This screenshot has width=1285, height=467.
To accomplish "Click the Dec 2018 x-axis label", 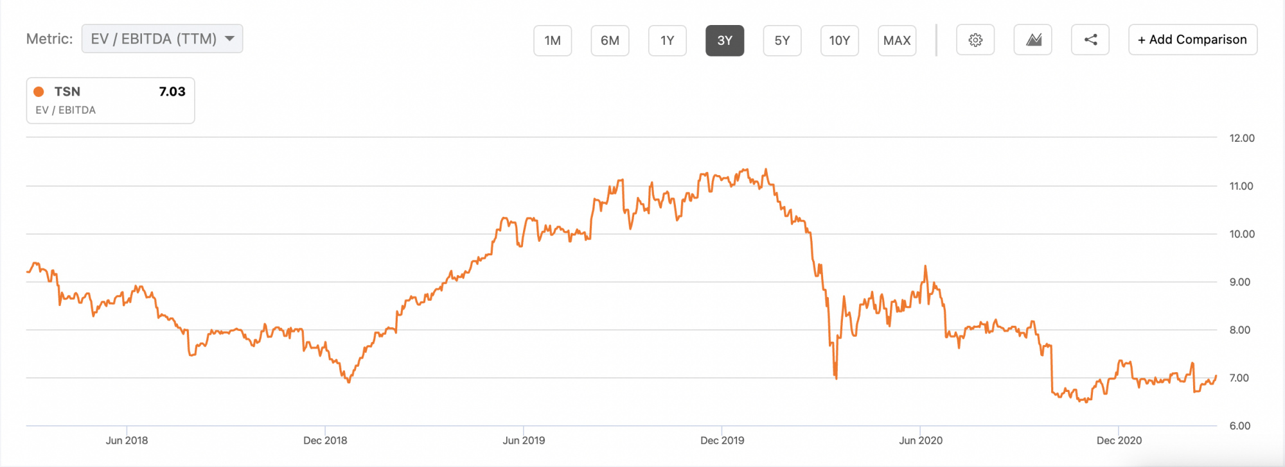I will pos(325,441).
